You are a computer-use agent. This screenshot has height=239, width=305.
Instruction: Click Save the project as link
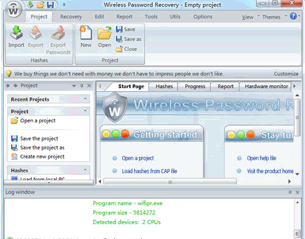coord(42,147)
